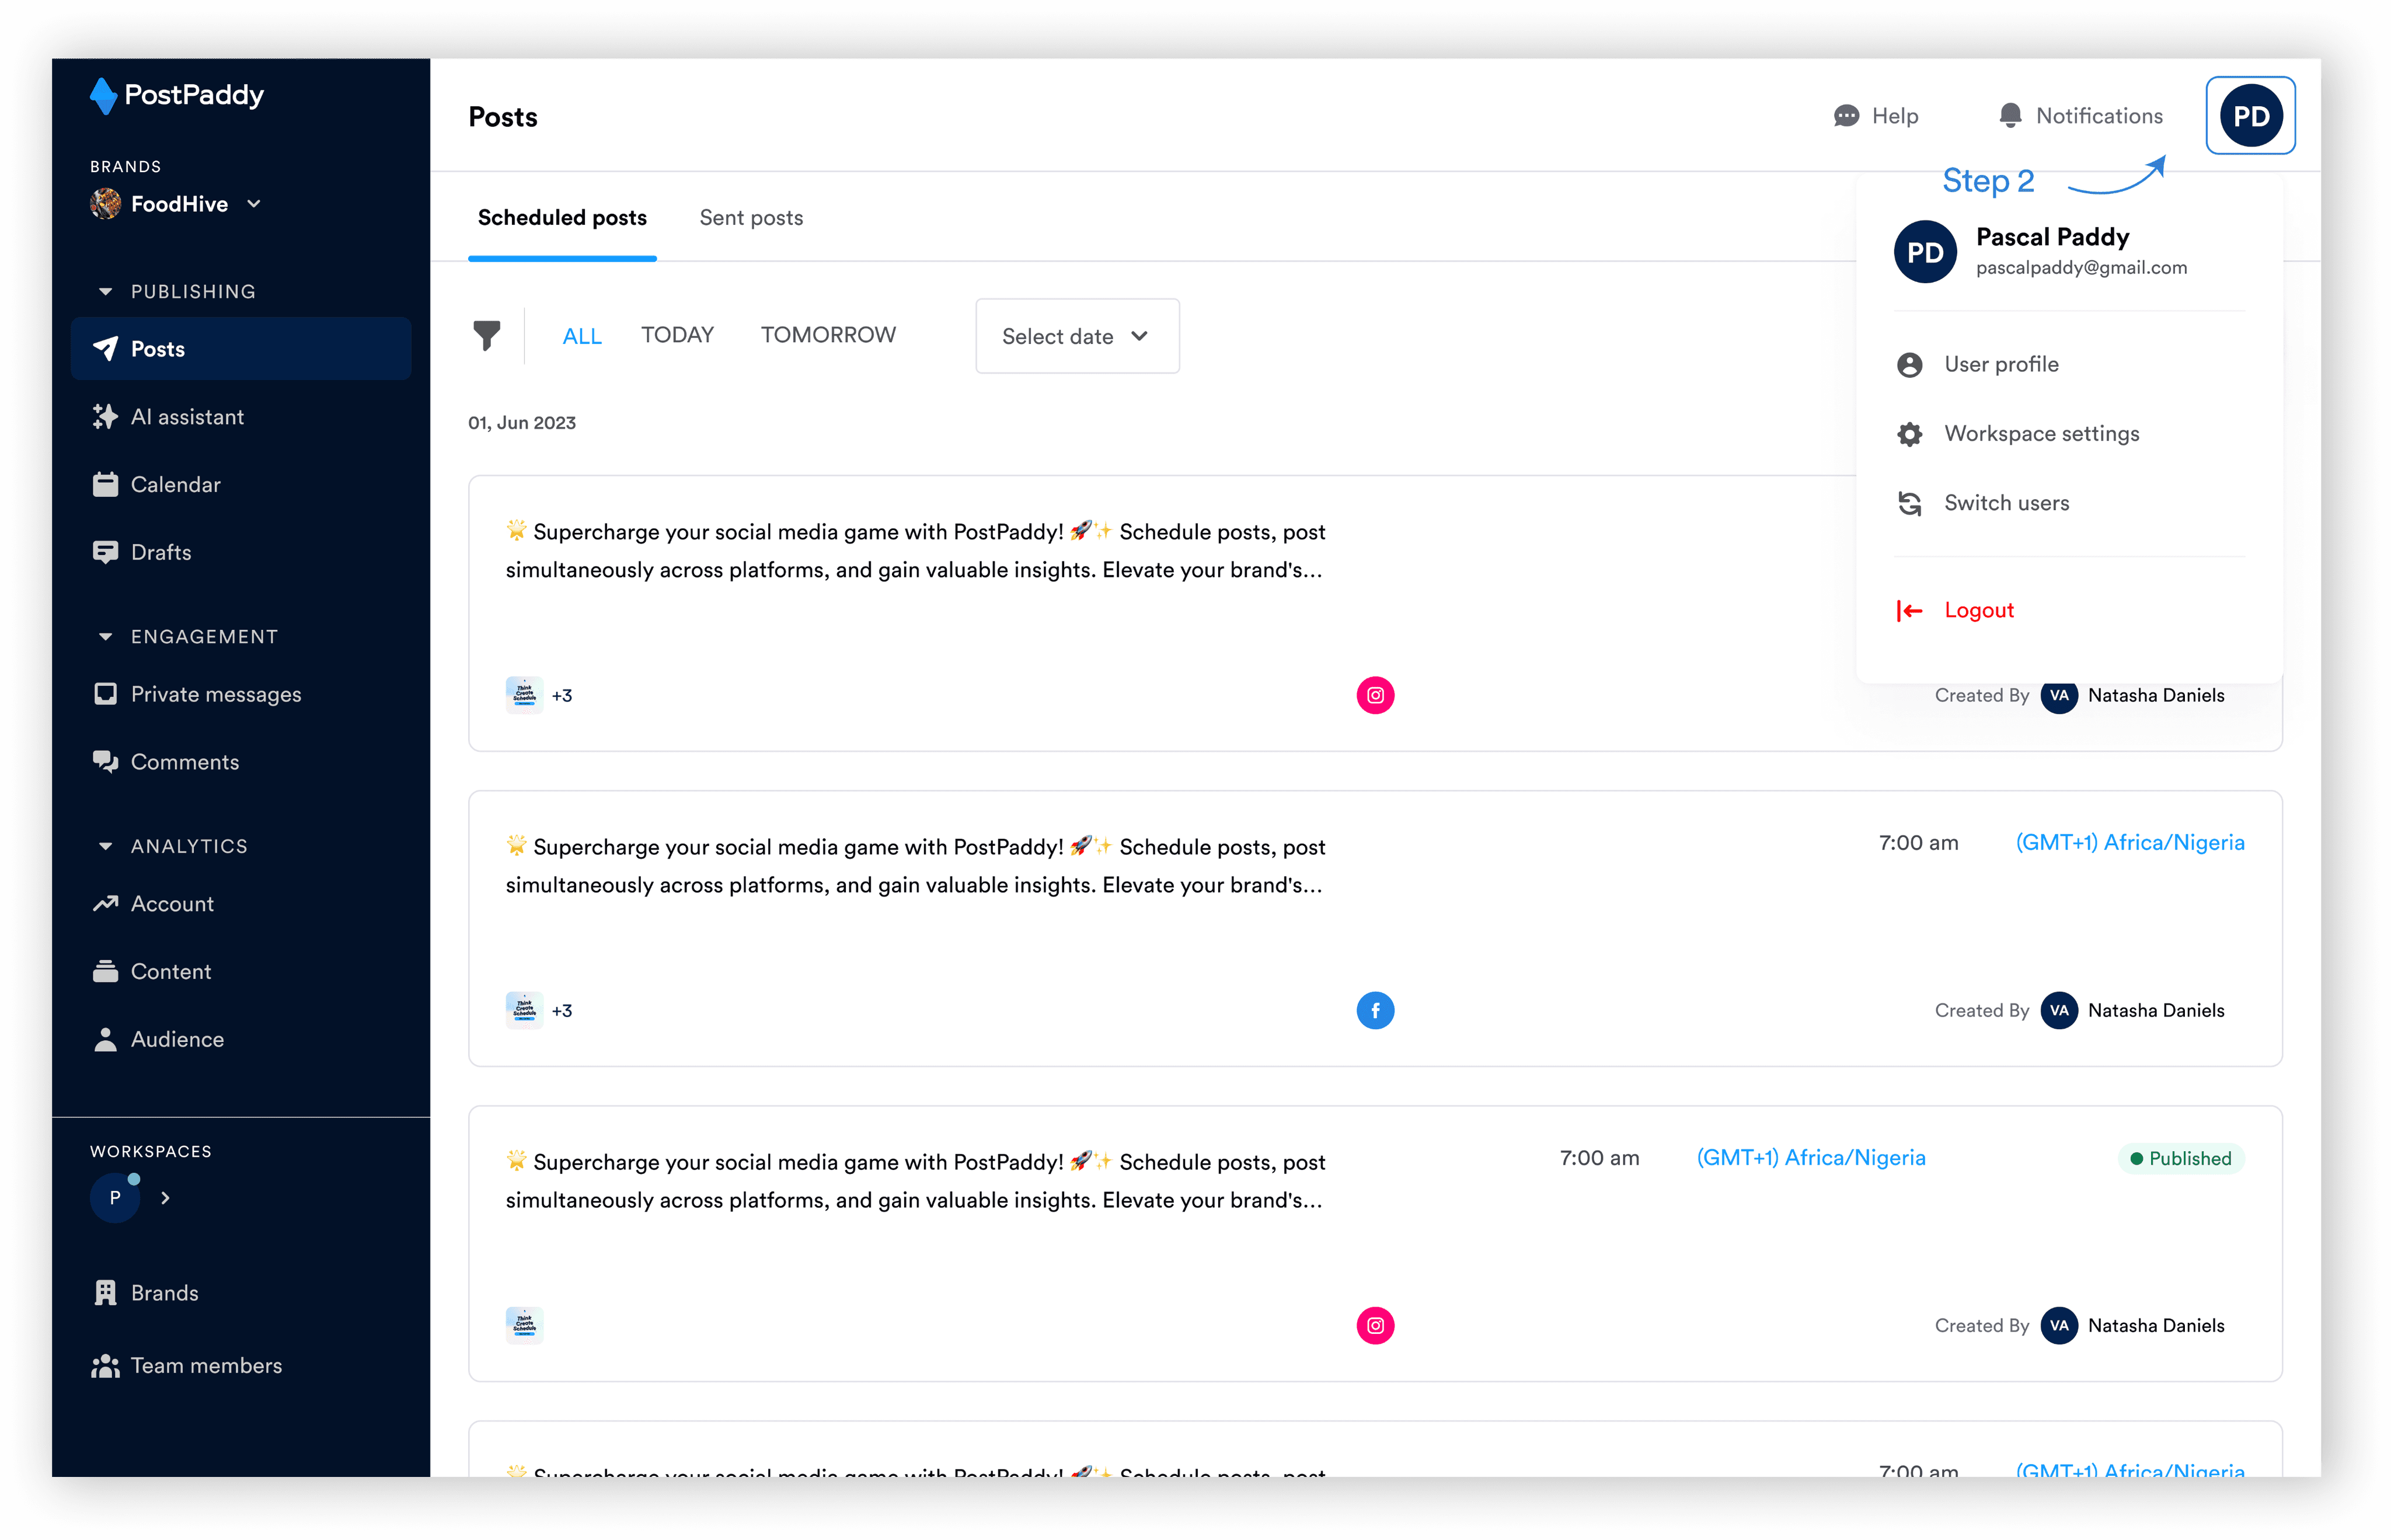Open Private messages in Engagement

(215, 694)
